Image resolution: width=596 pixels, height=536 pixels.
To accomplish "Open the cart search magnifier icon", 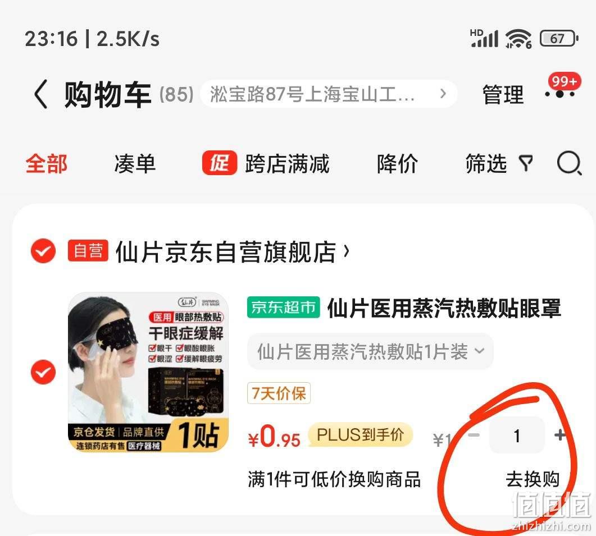I will [x=569, y=164].
